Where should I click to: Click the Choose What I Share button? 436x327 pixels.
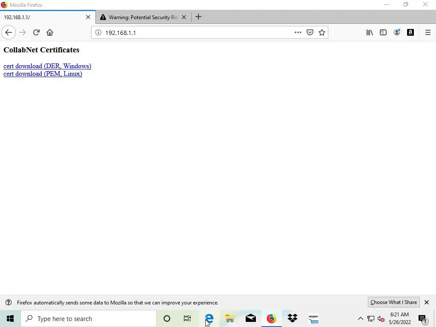[393, 302]
